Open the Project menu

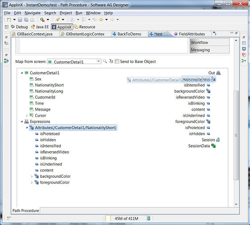coord(66,13)
